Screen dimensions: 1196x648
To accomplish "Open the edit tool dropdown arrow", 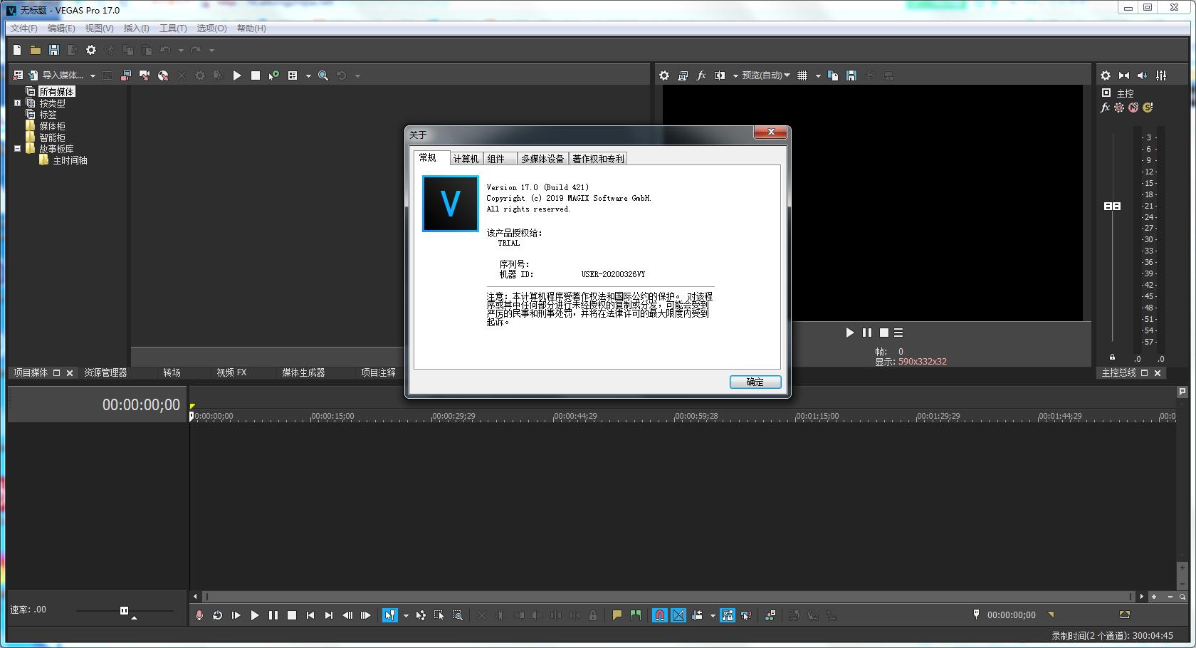I will (406, 615).
